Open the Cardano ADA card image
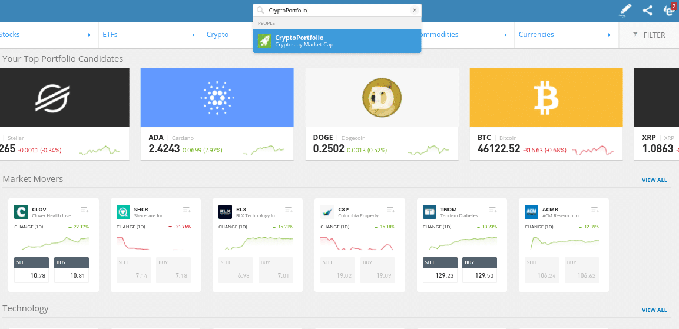The height and width of the screenshot is (329, 679). tap(217, 97)
